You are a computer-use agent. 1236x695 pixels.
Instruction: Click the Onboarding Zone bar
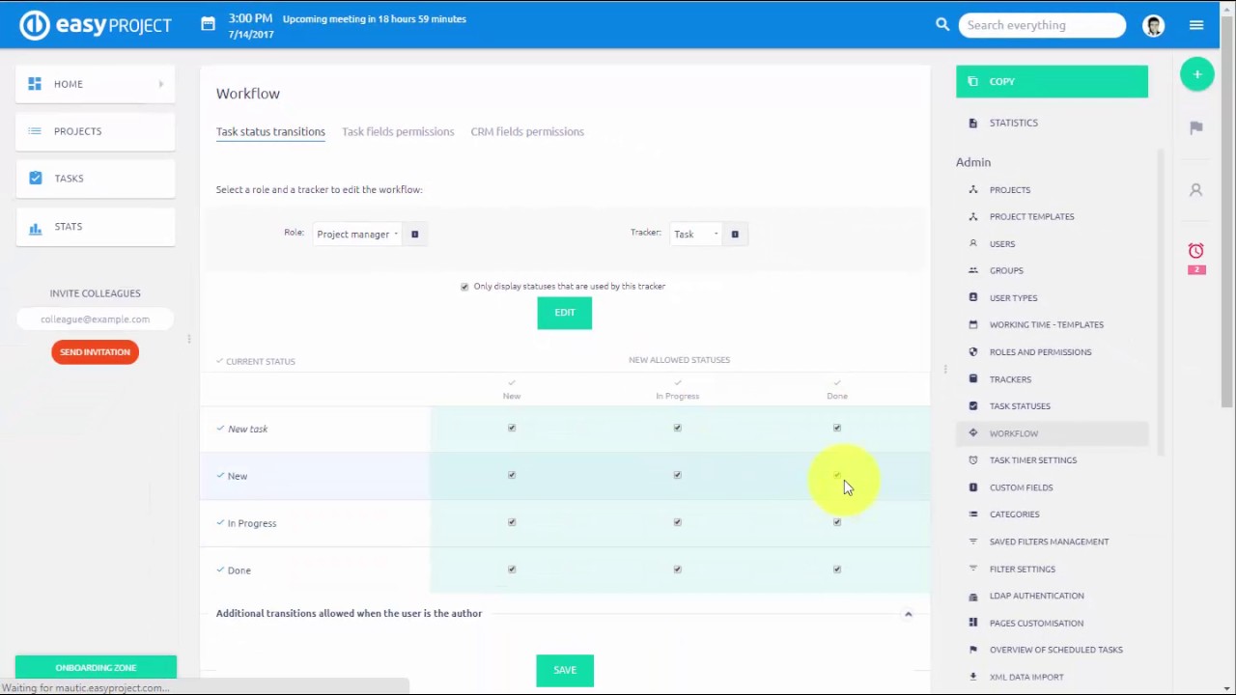point(96,668)
